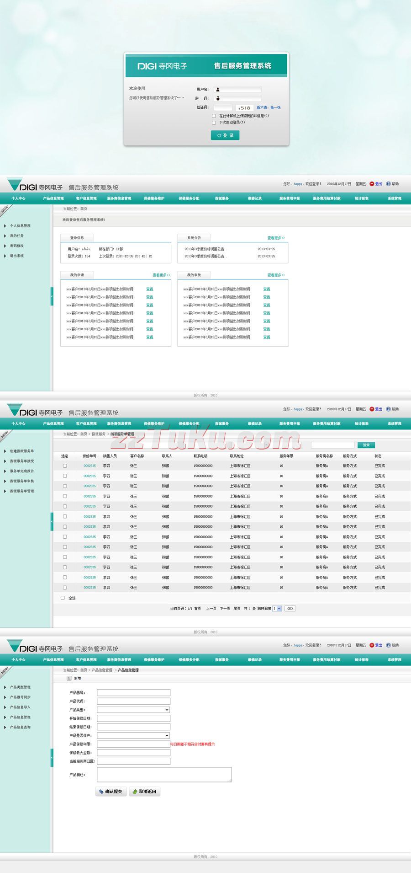Check the 全选 checkbox below the table
The image size is (411, 873).
(x=63, y=598)
